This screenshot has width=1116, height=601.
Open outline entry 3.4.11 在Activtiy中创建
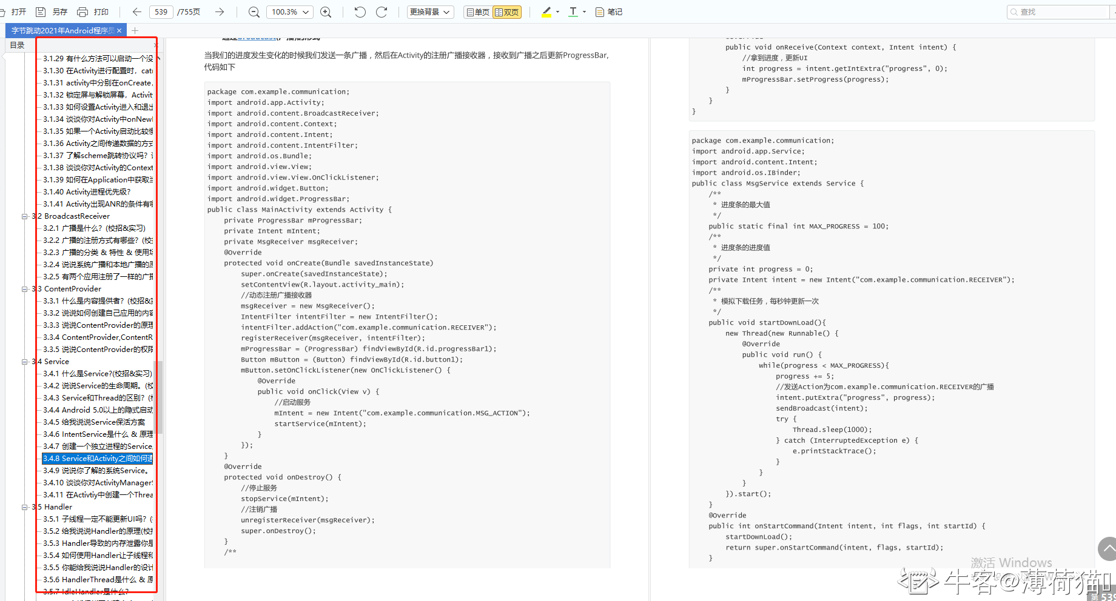click(x=98, y=495)
